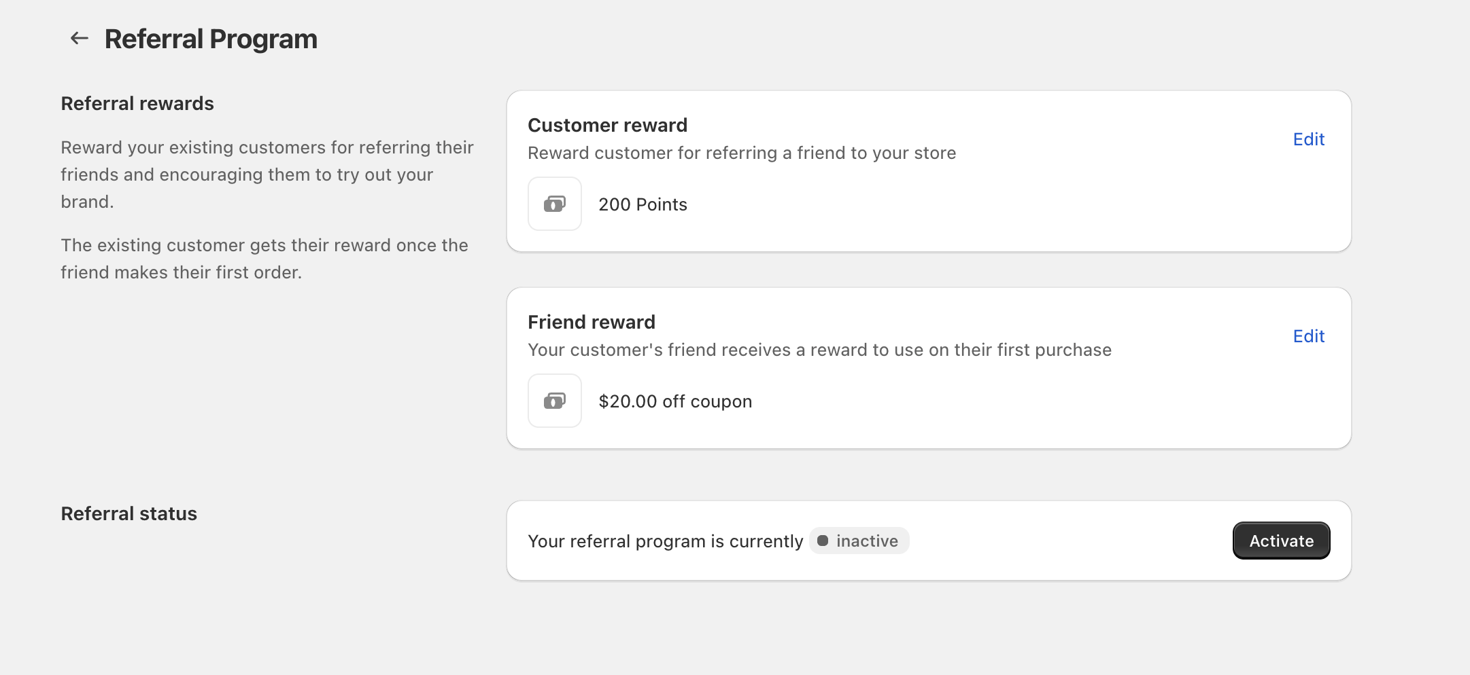The image size is (1470, 675).
Task: Click the back arrow beside Referral Program
Action: (x=80, y=38)
